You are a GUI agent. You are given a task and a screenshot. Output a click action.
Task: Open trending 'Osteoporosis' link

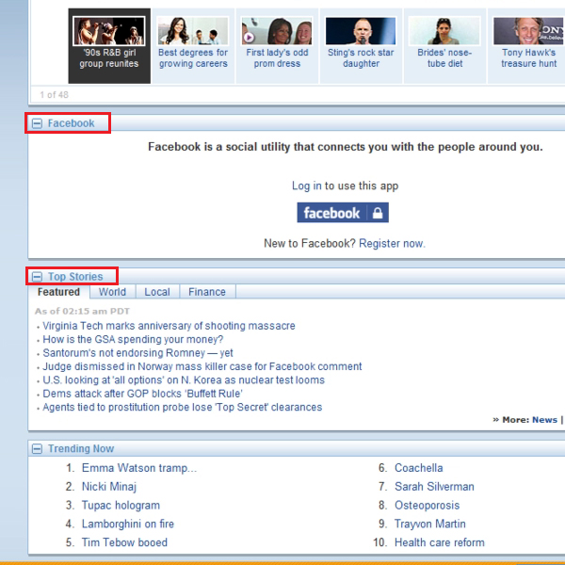[x=427, y=506]
